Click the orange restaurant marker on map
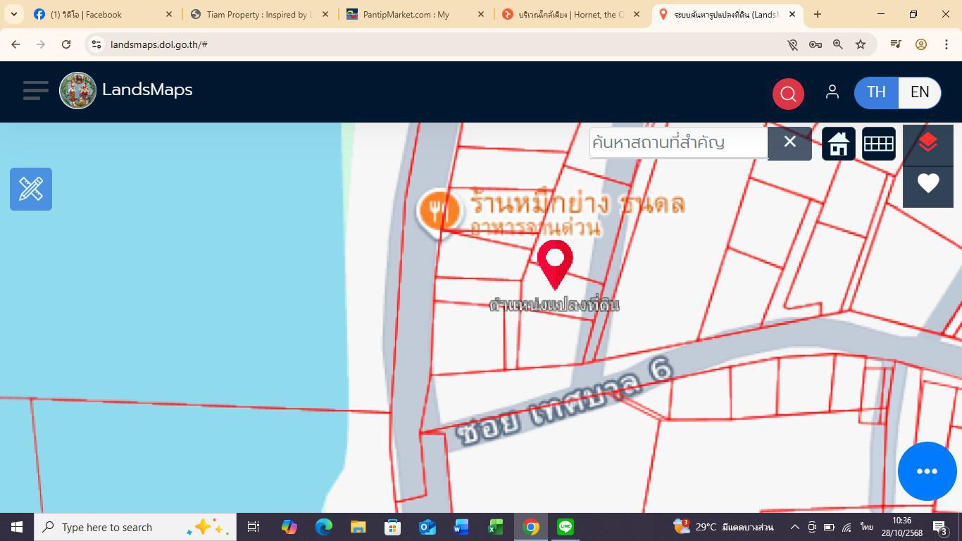962x541 pixels. point(439,210)
